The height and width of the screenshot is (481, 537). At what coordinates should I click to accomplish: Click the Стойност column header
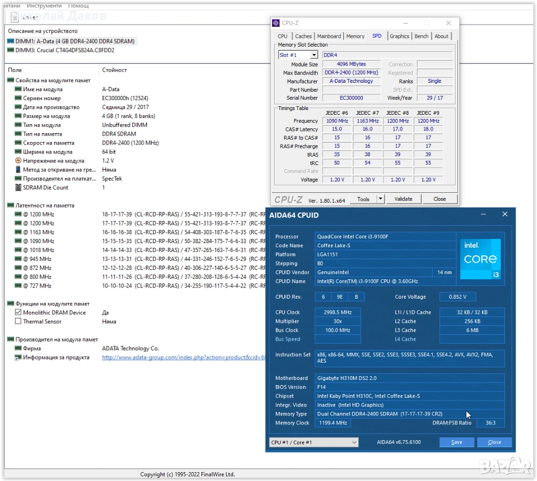click(114, 70)
